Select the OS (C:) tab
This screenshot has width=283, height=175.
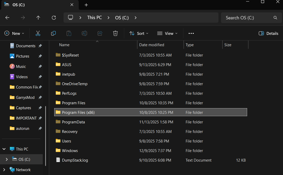40,5
